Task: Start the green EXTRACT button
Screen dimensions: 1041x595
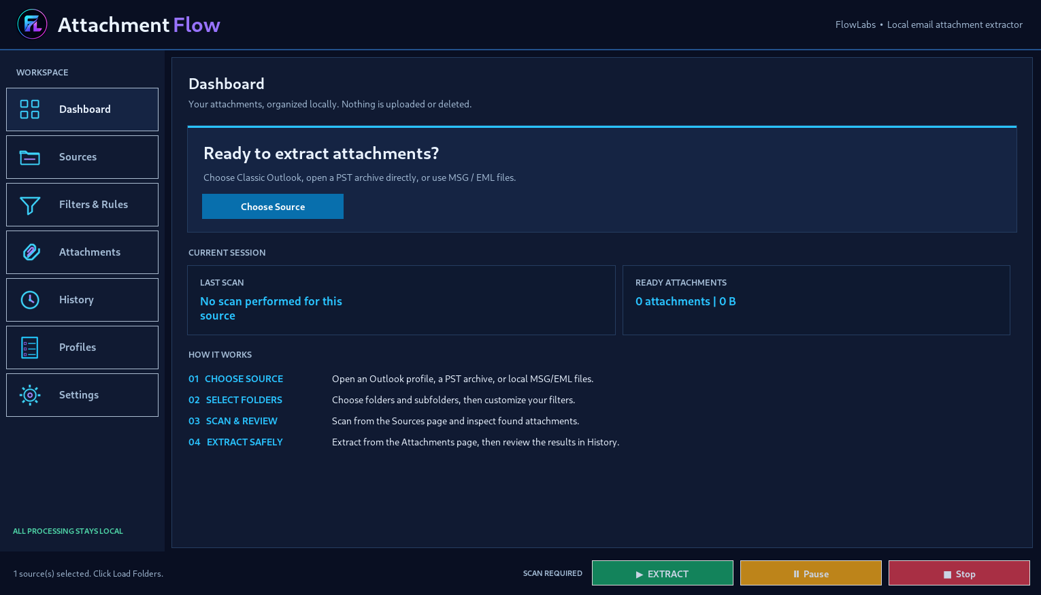Action: pos(663,573)
